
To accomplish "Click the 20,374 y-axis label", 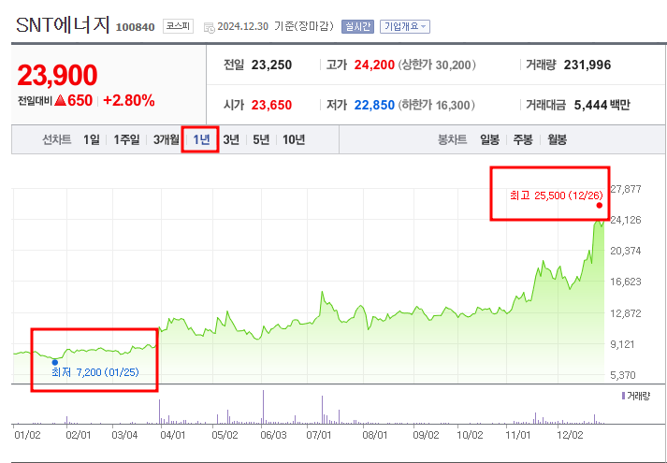I will (x=625, y=251).
